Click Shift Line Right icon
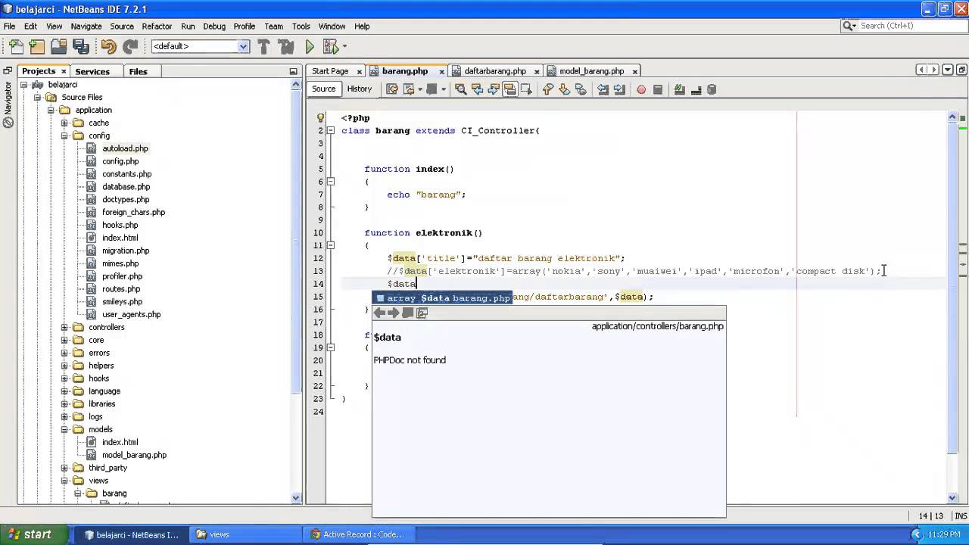 [x=619, y=89]
